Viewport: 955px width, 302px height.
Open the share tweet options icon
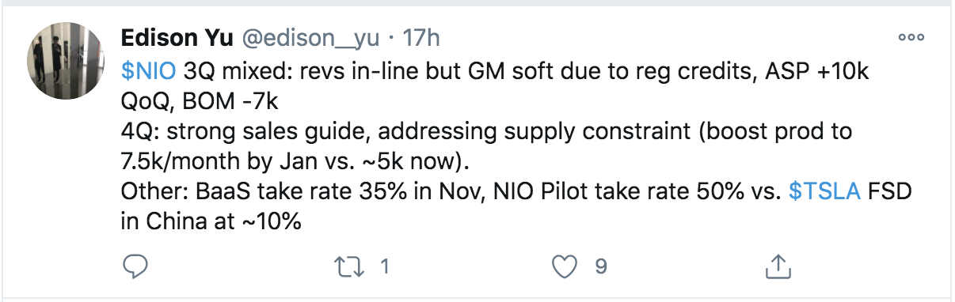coord(779,266)
